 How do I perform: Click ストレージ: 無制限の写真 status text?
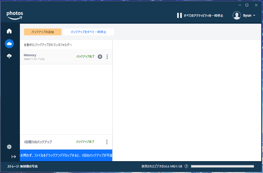(22, 166)
